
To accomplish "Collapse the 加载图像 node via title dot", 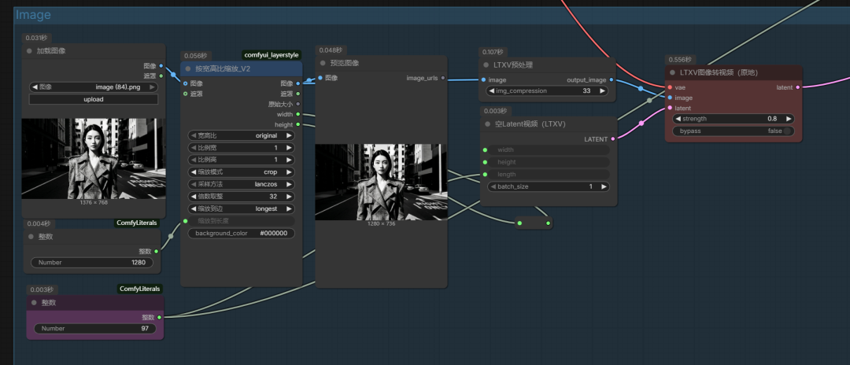I will 29,51.
